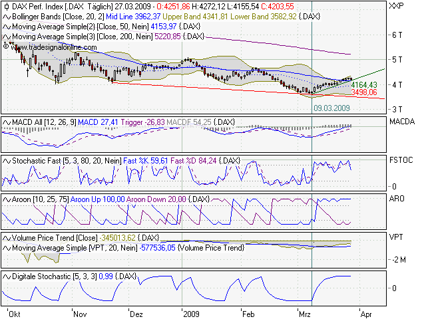Screen dimensions: 426x319
Task: Click the line icon beside Moving Average Simple VPT
Action: point(7,248)
